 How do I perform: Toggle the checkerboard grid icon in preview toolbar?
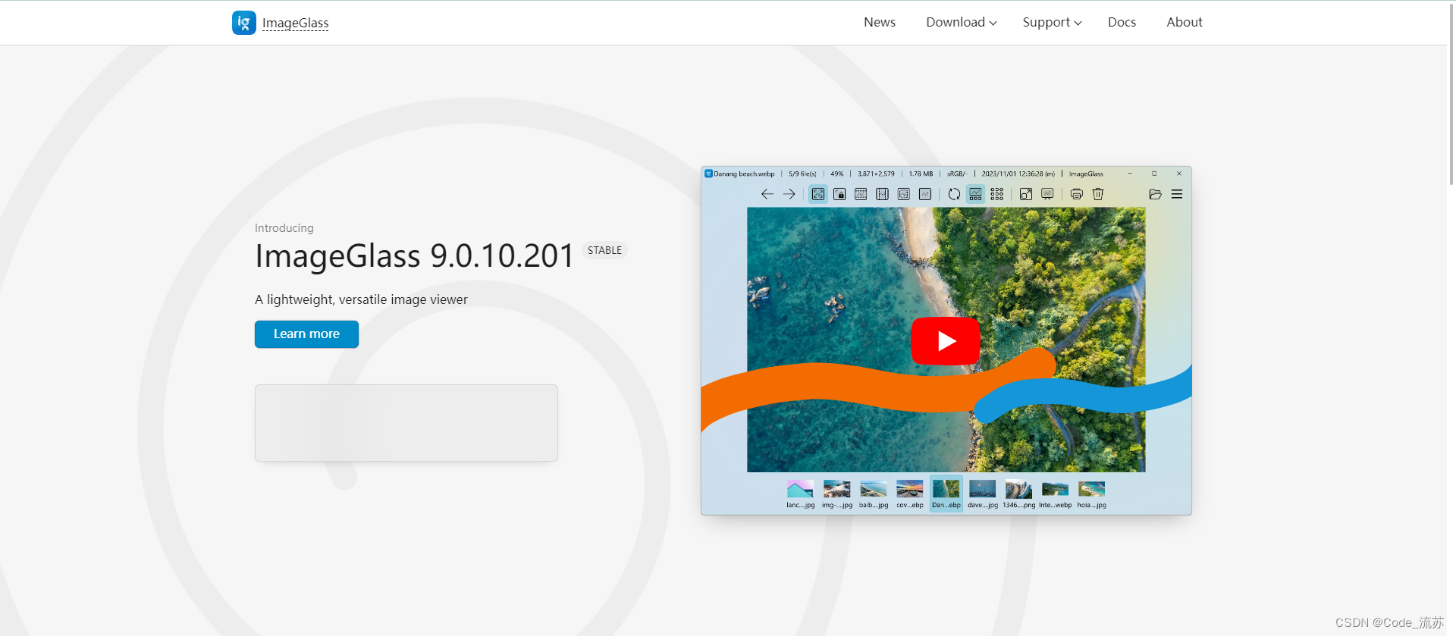coord(996,194)
